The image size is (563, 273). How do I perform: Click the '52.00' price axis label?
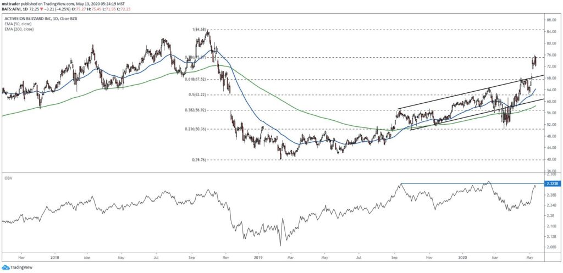551,125
